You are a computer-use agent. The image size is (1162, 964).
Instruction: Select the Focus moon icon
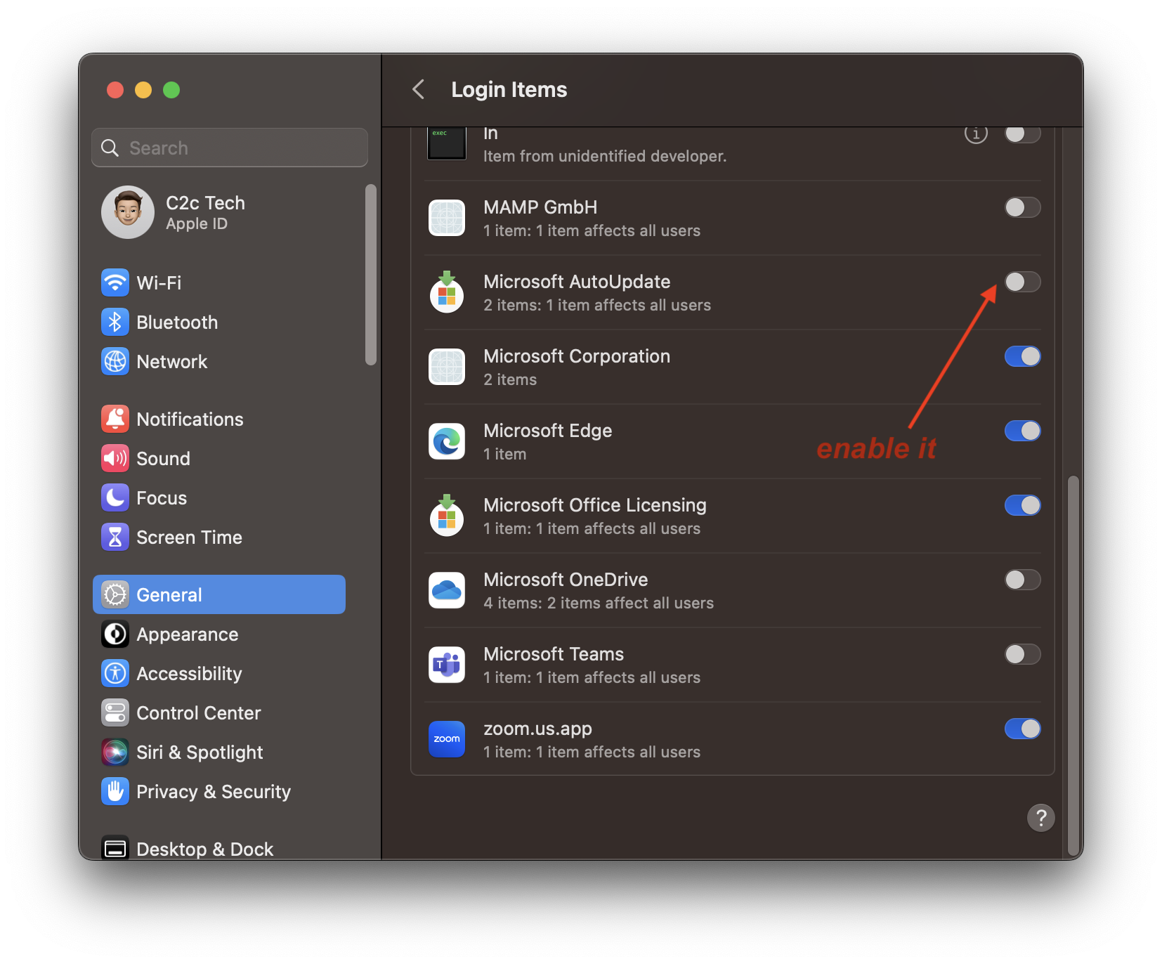(x=115, y=497)
